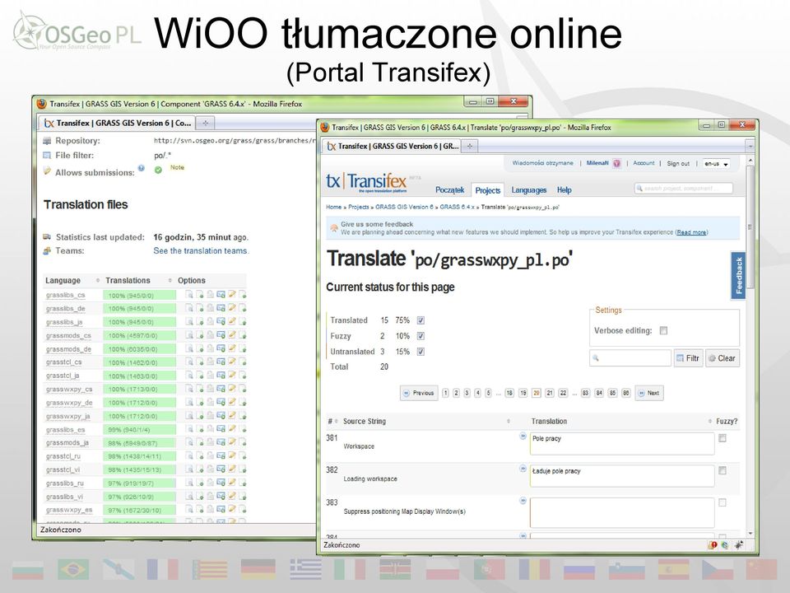This screenshot has width=790, height=593.
Task: Click magnifier view icon in grasswxpy_ja row
Action: tap(189, 415)
